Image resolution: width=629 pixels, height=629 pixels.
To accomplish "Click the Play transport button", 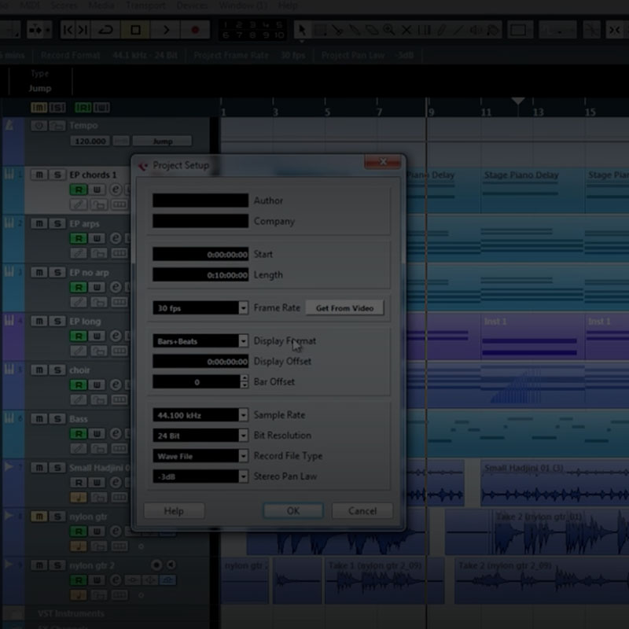I will pos(165,30).
